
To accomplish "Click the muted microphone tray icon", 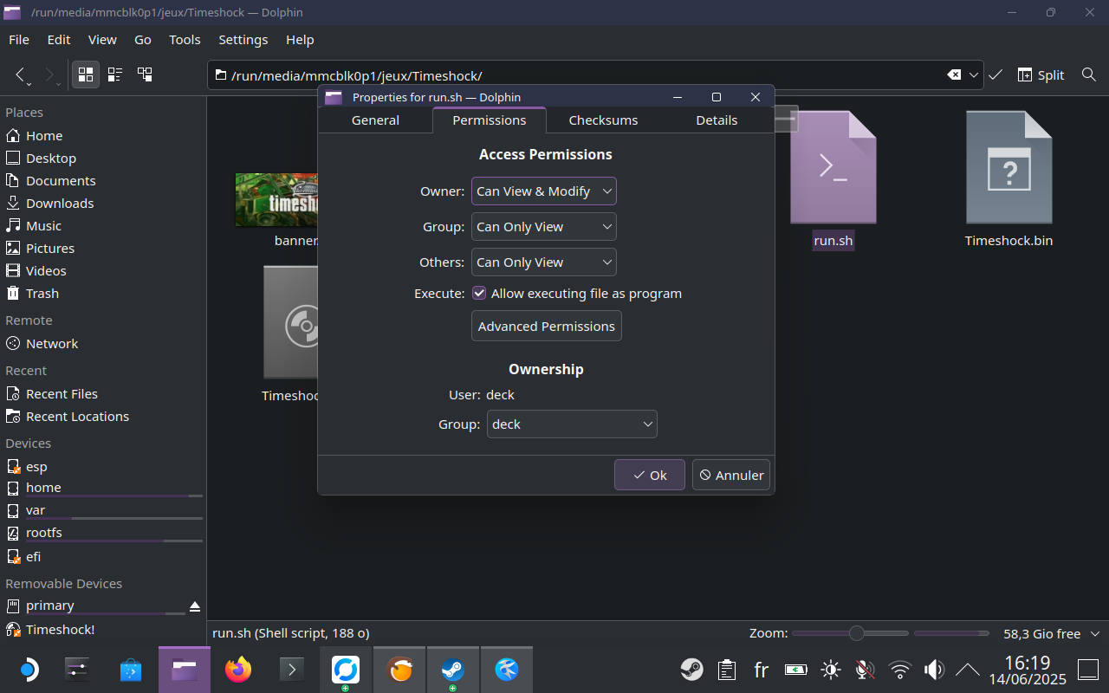I will tap(865, 670).
